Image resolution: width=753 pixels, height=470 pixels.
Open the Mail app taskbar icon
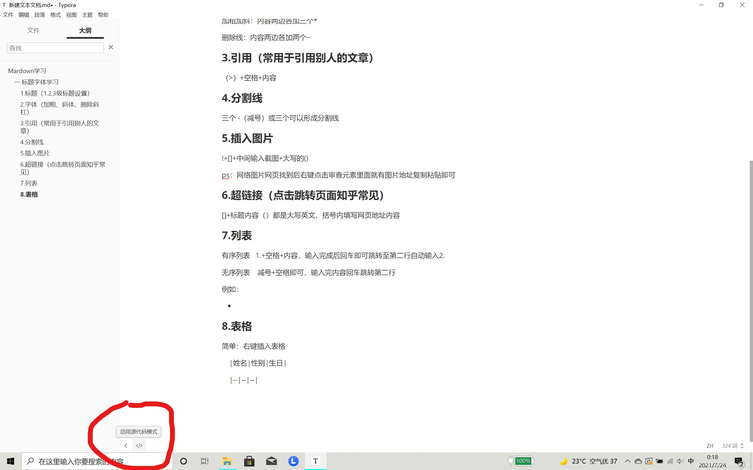[x=271, y=461]
